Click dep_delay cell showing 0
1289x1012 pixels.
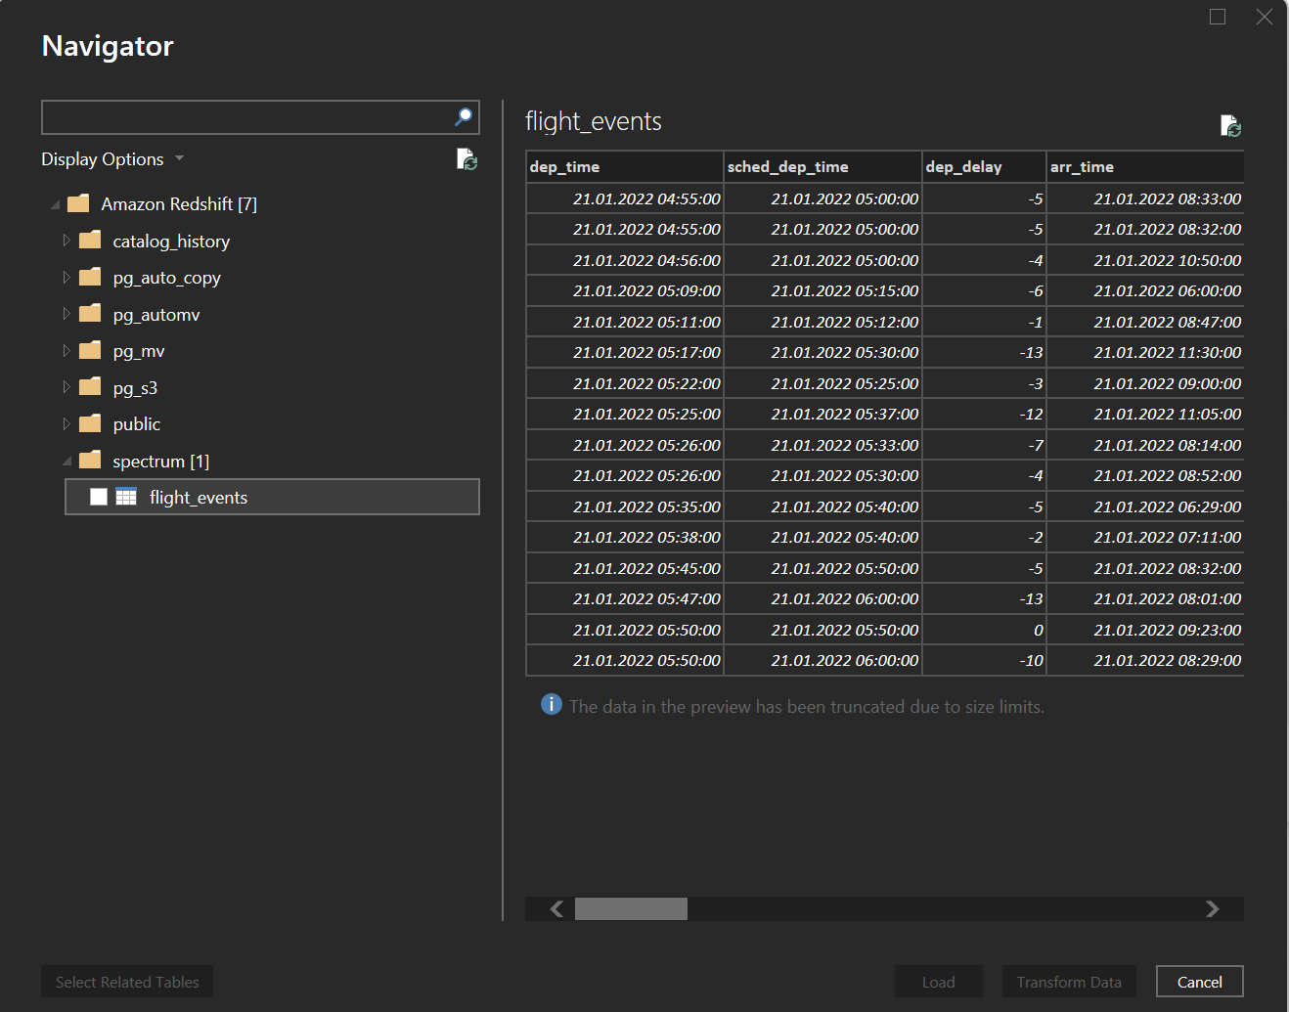click(984, 630)
